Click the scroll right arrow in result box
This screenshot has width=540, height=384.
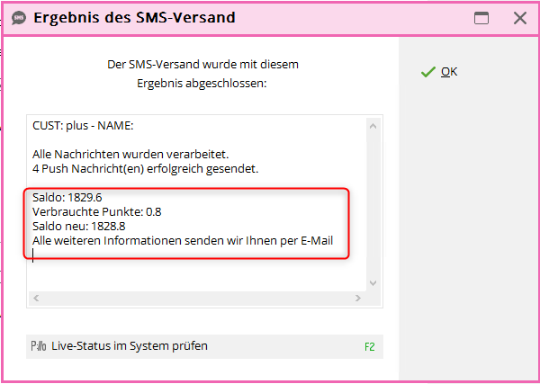[x=358, y=298]
